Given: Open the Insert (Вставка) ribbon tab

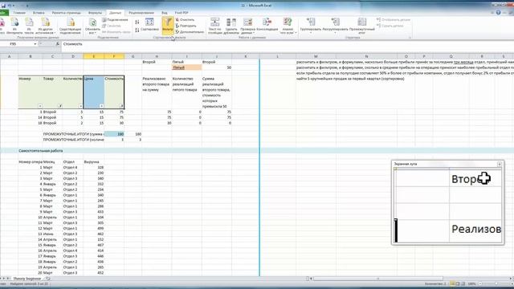Looking at the screenshot, I should click(39, 13).
